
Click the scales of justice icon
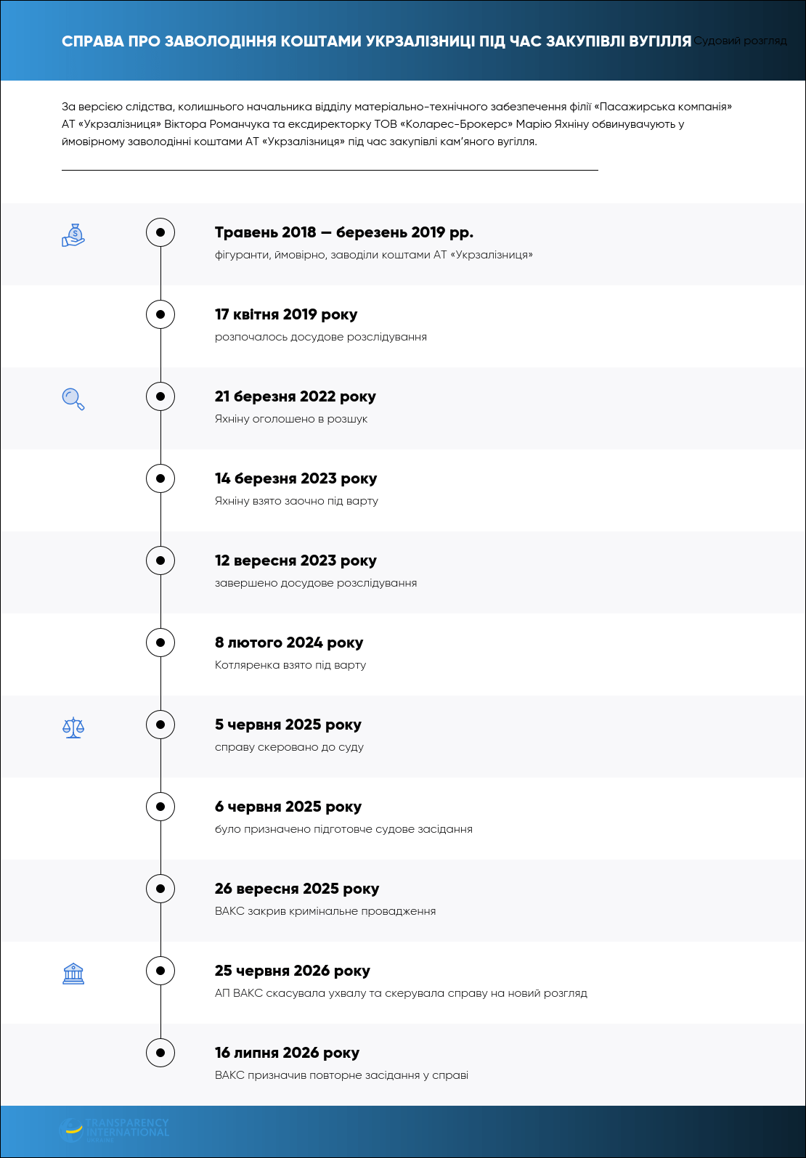[73, 727]
